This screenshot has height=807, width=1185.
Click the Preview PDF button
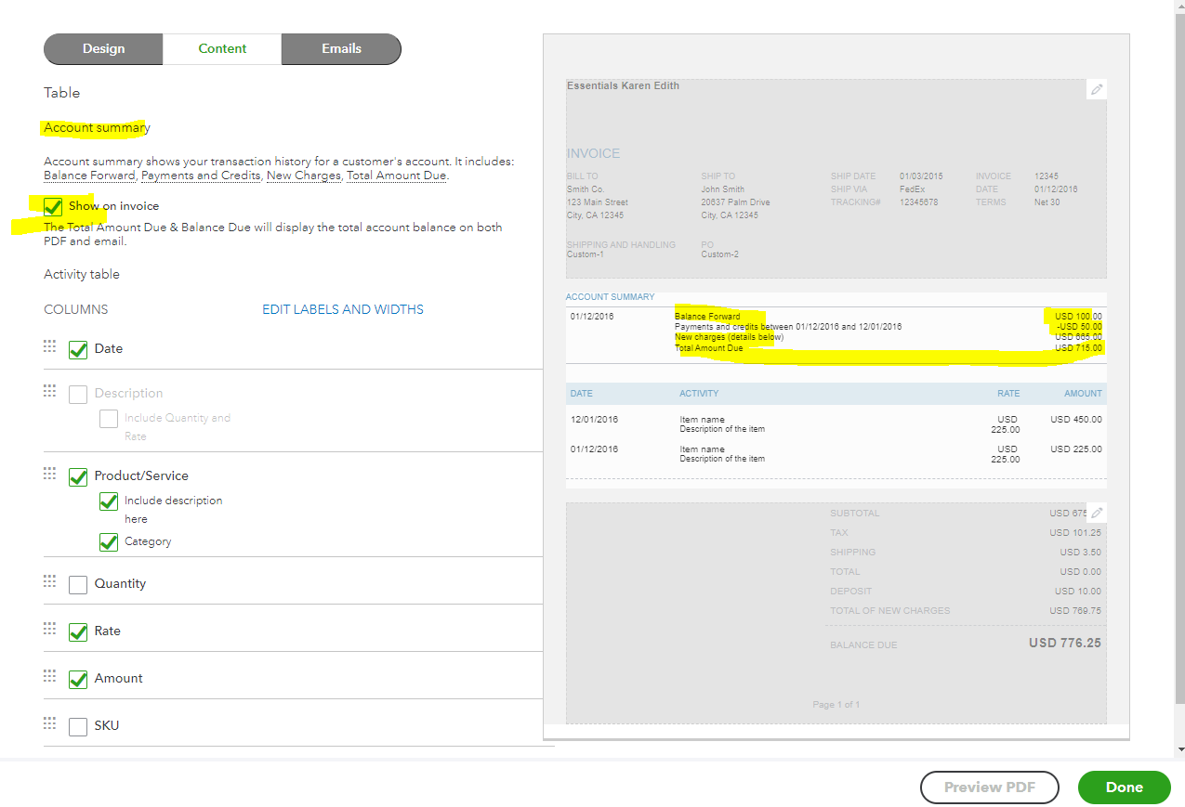989,787
